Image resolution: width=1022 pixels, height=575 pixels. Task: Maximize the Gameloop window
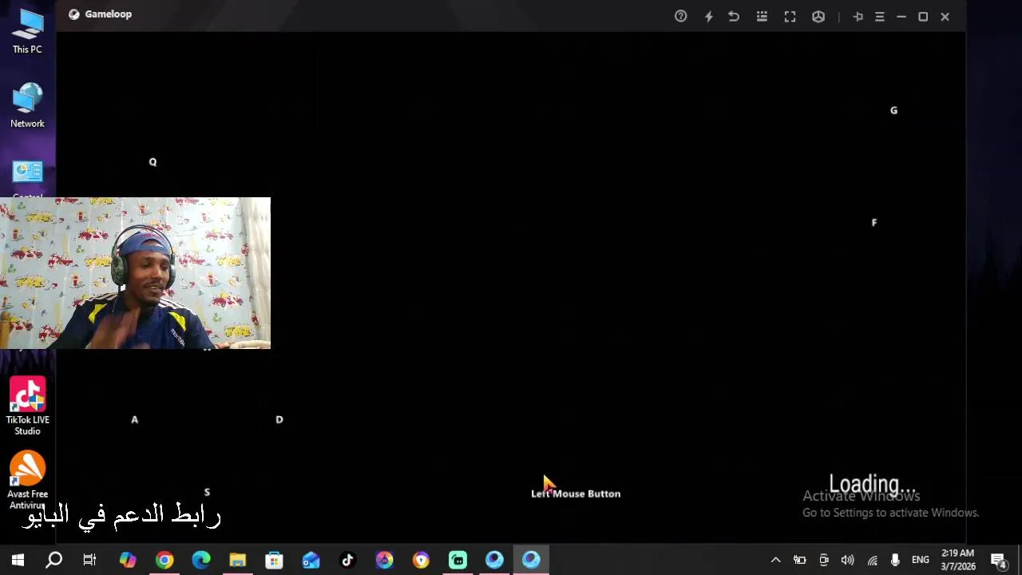click(x=923, y=16)
